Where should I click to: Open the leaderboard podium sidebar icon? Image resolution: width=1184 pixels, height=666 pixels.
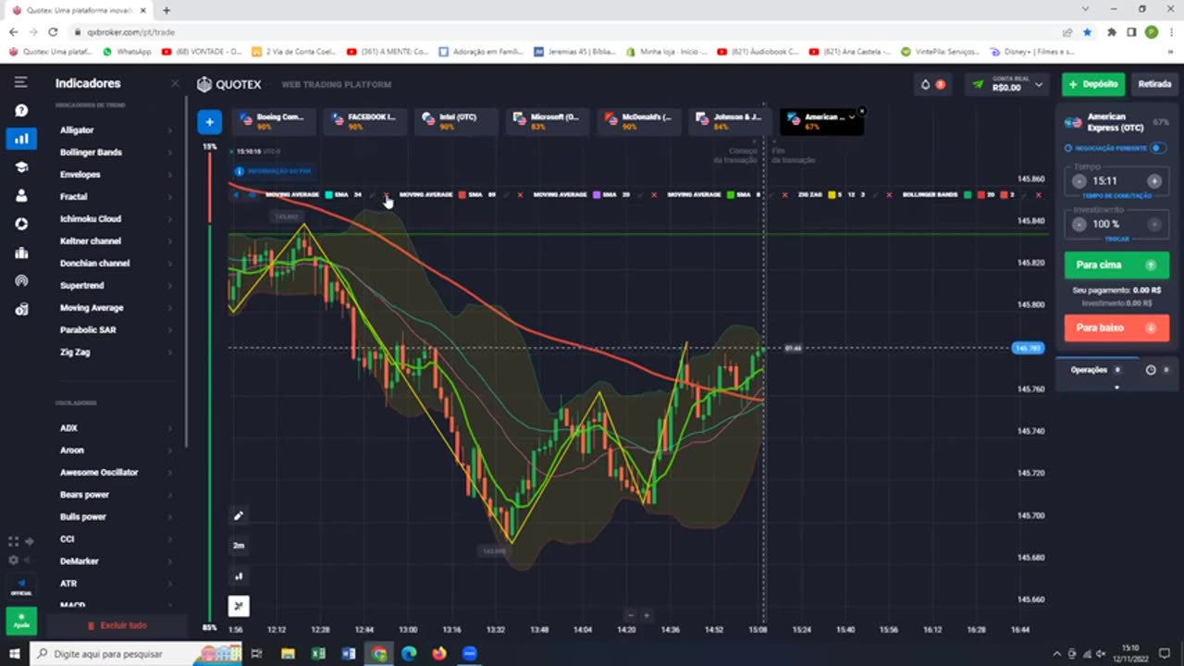[x=21, y=253]
